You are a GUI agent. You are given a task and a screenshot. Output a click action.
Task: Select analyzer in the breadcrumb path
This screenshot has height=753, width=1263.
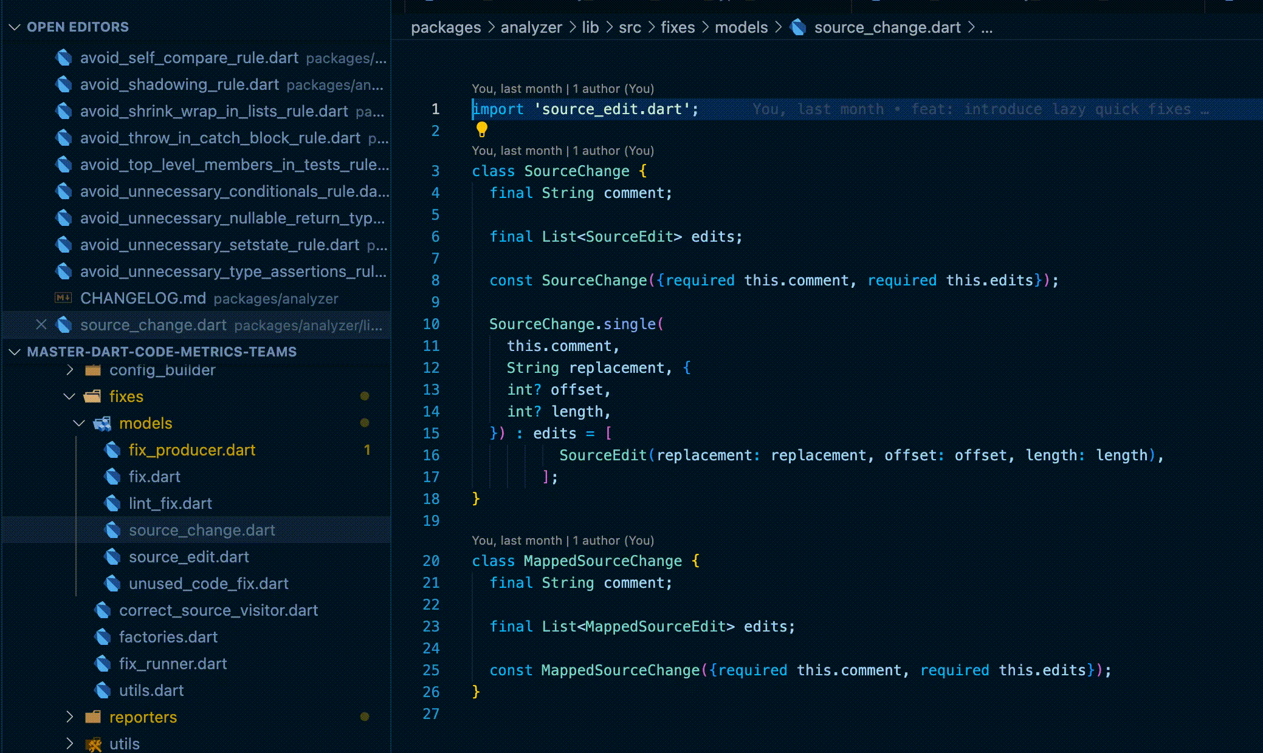(x=531, y=27)
